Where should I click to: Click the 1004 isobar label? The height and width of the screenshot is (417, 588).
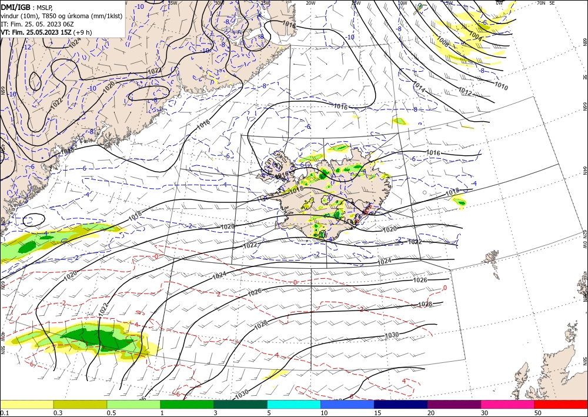click(x=476, y=36)
